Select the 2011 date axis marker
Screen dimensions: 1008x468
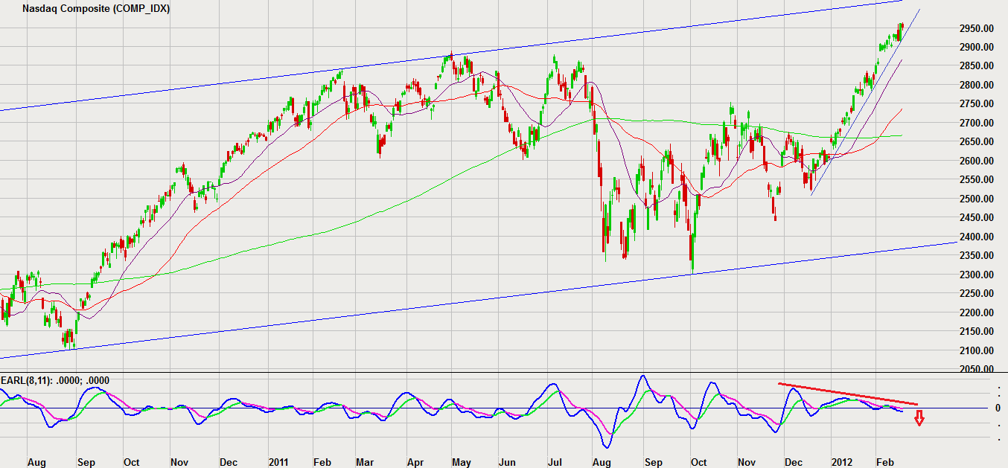279,462
